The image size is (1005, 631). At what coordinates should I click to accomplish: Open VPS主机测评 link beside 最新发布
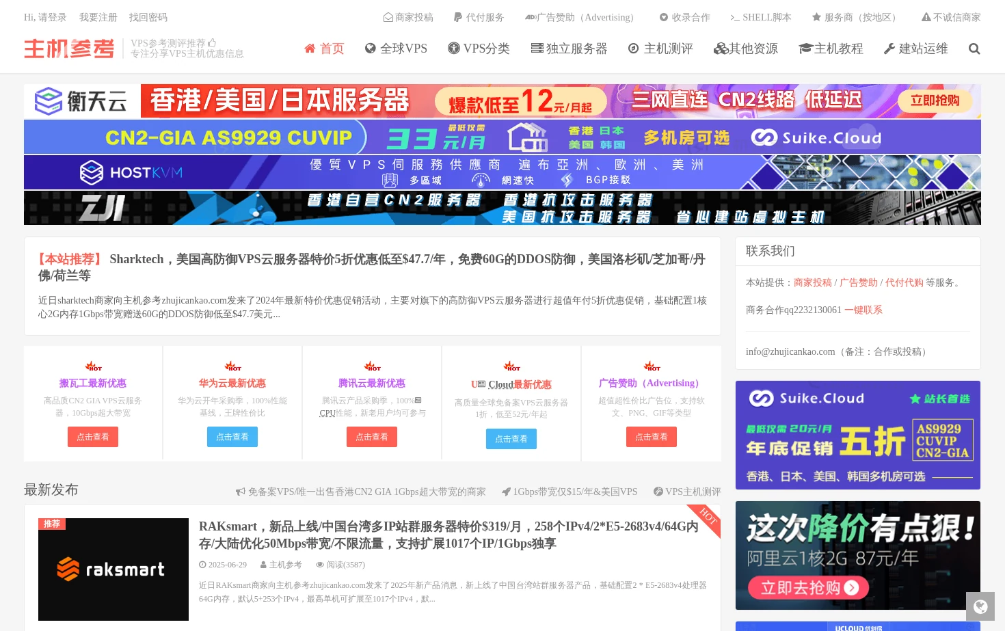pyautogui.click(x=687, y=492)
